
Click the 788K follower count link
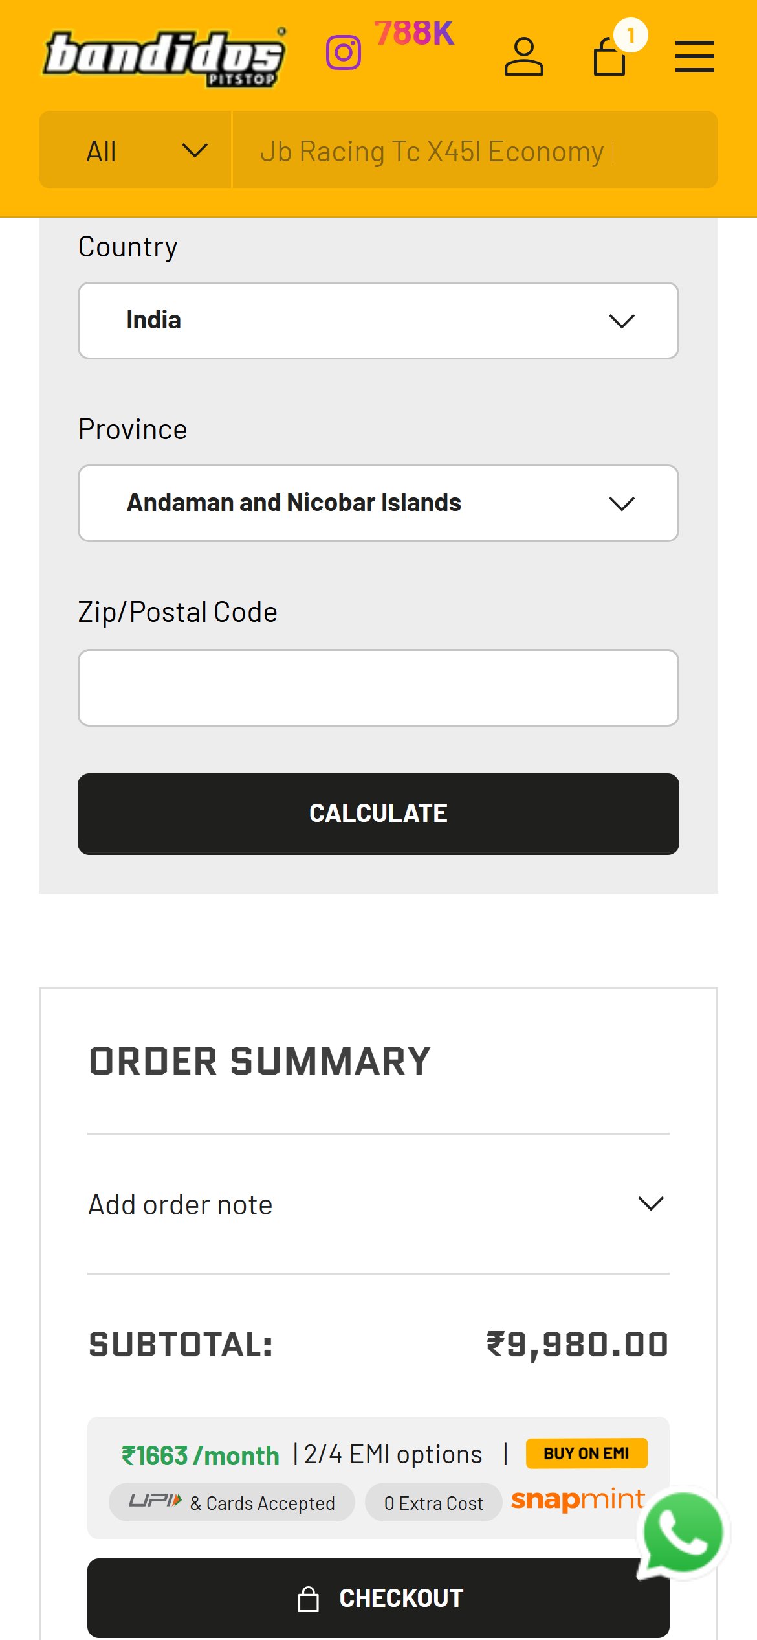pyautogui.click(x=414, y=34)
